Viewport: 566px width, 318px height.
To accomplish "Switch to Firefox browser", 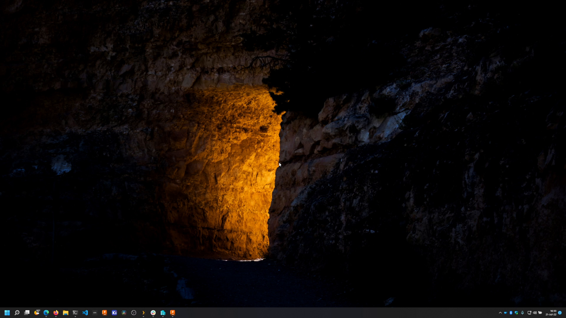I will [56, 313].
